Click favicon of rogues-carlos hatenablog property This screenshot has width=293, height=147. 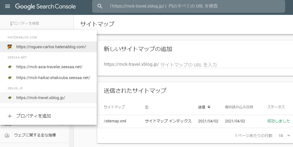[10, 47]
